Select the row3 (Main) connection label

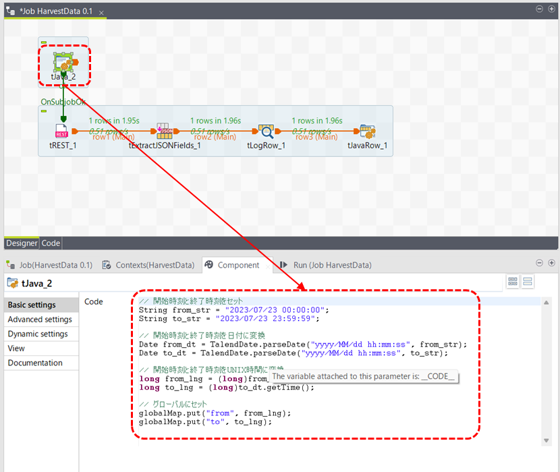[316, 137]
